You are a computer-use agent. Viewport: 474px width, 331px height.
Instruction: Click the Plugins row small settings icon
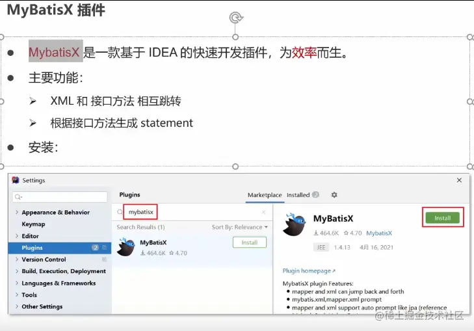pos(104,248)
